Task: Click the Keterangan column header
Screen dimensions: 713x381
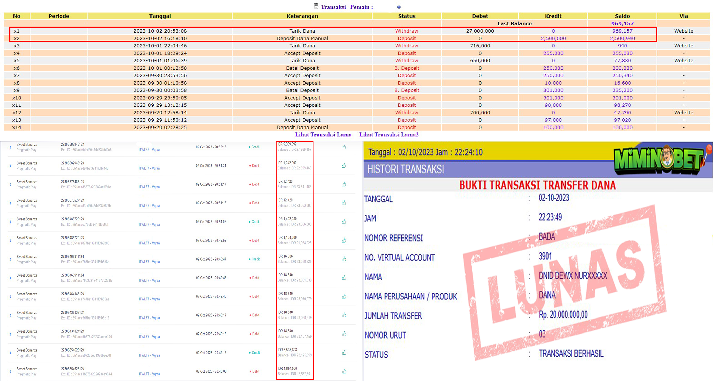Action: pos(302,16)
